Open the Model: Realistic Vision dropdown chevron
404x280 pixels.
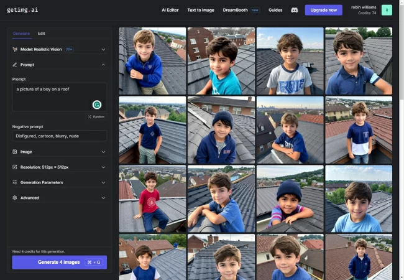[x=103, y=49]
